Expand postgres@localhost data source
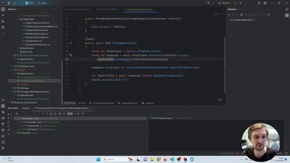 coord(229,20)
